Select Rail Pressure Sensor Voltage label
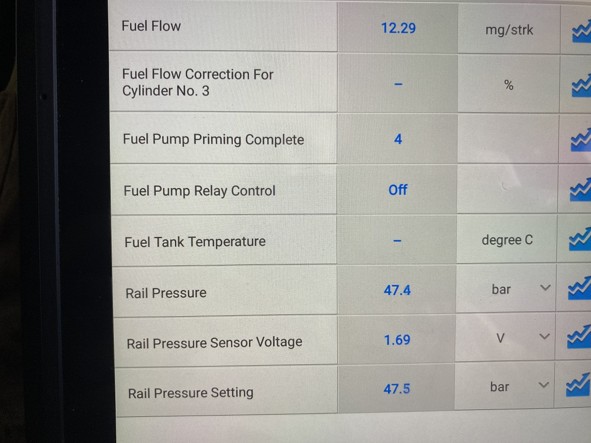This screenshot has height=443, width=591. point(215,342)
